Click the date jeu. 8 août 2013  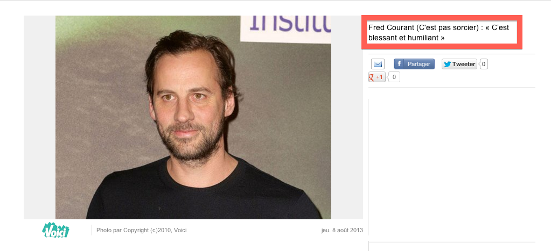[342, 231]
